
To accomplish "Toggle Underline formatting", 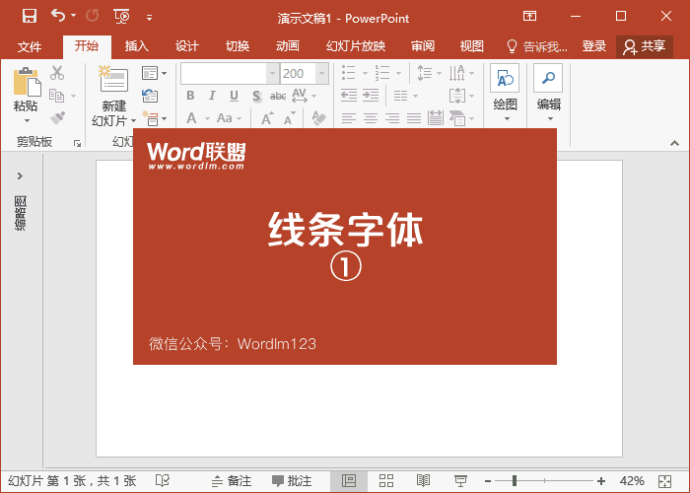I will click(x=234, y=96).
